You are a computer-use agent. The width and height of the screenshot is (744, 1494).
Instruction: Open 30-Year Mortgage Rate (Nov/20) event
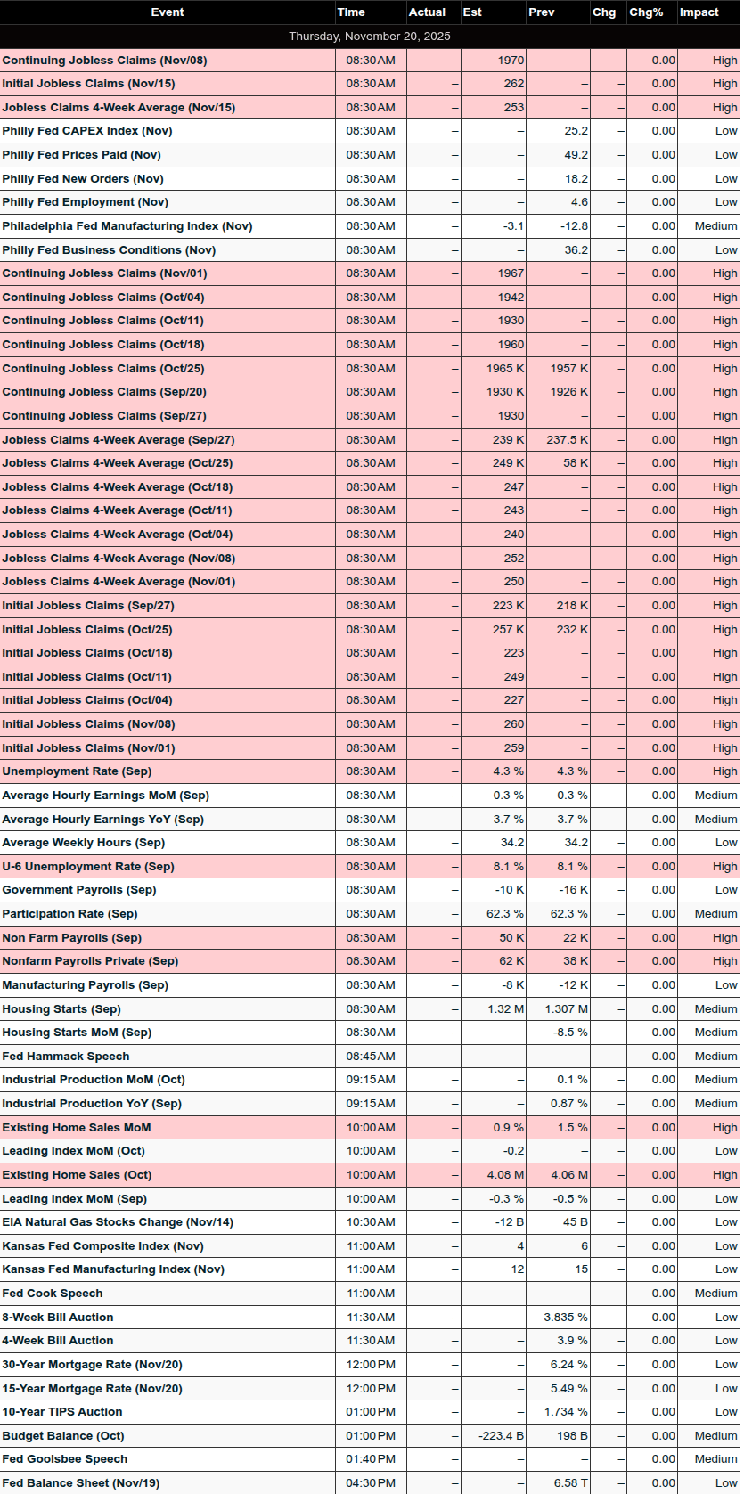point(92,1364)
